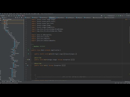Toggle fold marker at the imports block
130x97 pixels.
31,41
